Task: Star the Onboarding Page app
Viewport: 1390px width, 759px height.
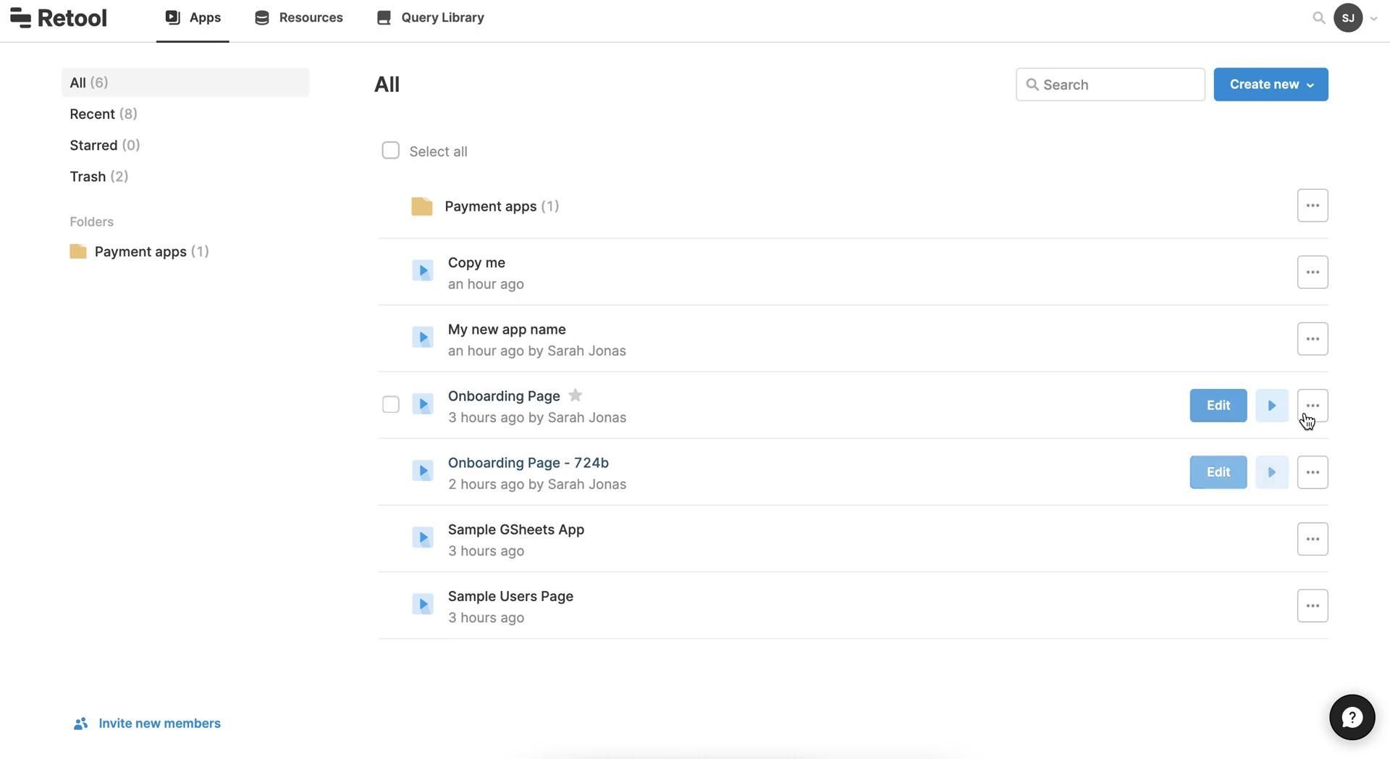Action: point(575,395)
